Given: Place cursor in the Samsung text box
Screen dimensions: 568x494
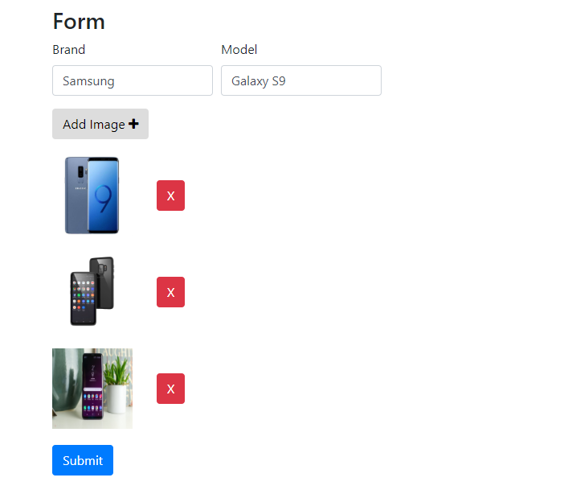Looking at the screenshot, I should point(133,80).
